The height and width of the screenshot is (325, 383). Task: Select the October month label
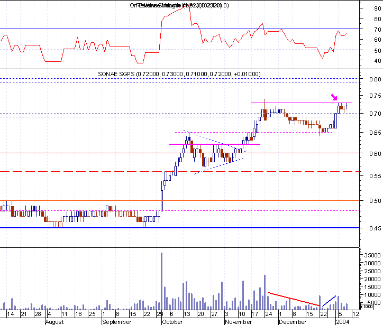click(x=172, y=322)
